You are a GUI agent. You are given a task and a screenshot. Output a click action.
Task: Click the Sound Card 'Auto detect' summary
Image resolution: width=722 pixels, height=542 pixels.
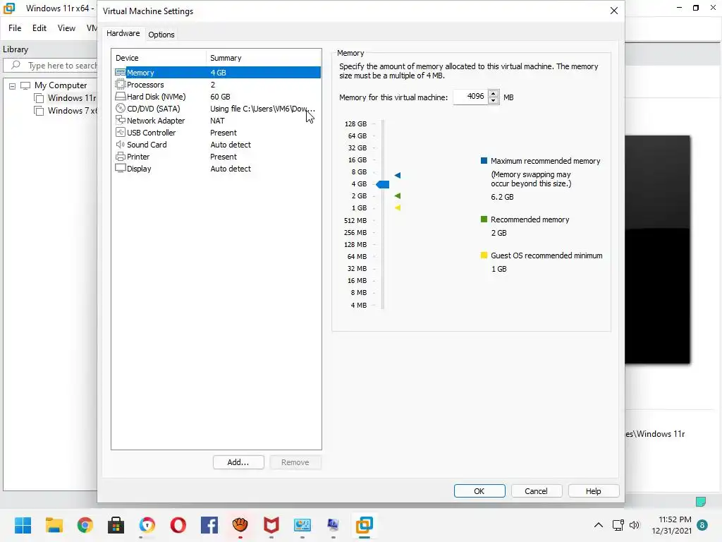click(x=231, y=144)
